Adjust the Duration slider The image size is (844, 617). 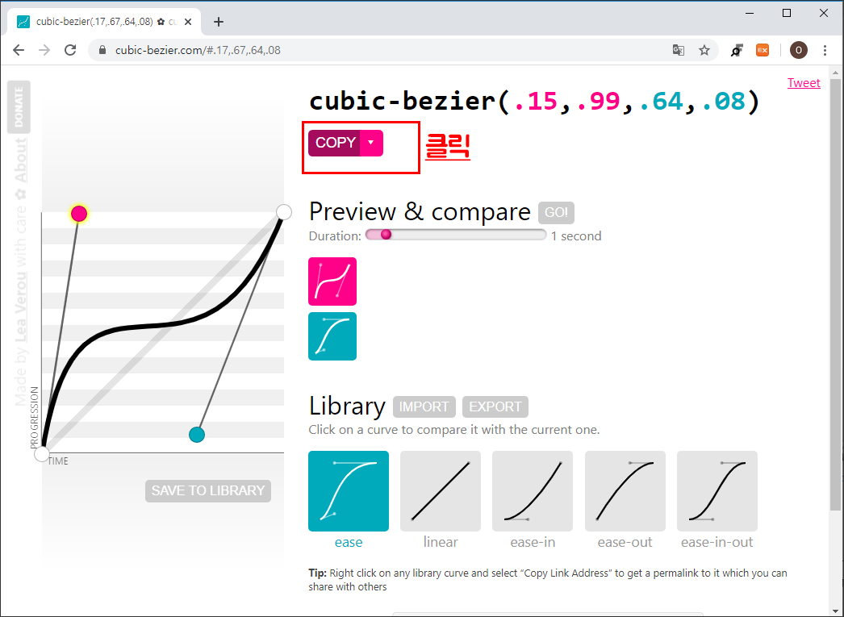[x=455, y=235]
